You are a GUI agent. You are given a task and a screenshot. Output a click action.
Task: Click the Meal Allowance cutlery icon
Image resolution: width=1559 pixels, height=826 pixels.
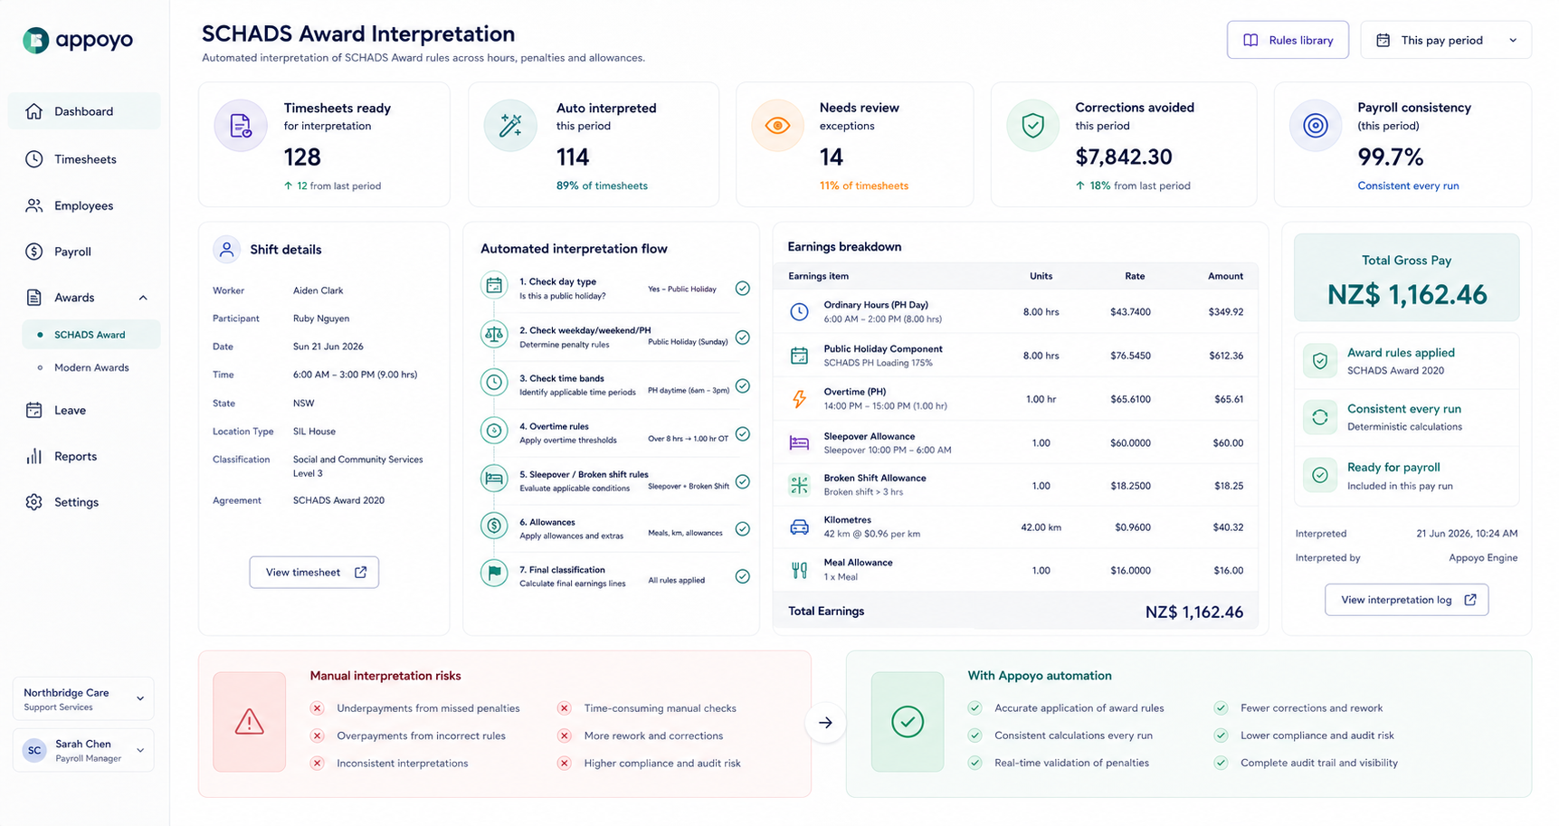(x=799, y=570)
